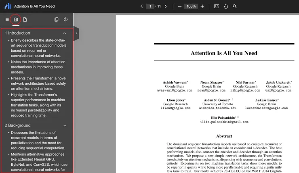
Task: Click email lukaszkaiser@google.com
Action: coord(266,108)
